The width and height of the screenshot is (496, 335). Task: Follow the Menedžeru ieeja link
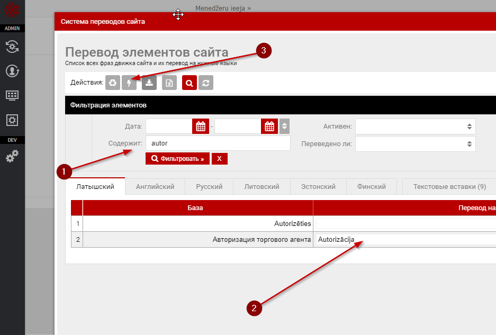click(223, 8)
